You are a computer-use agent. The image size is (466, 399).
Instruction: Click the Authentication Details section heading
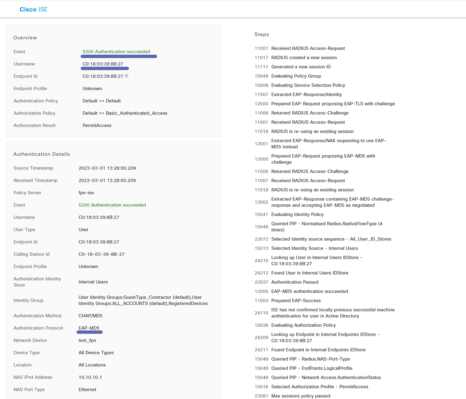pos(42,154)
